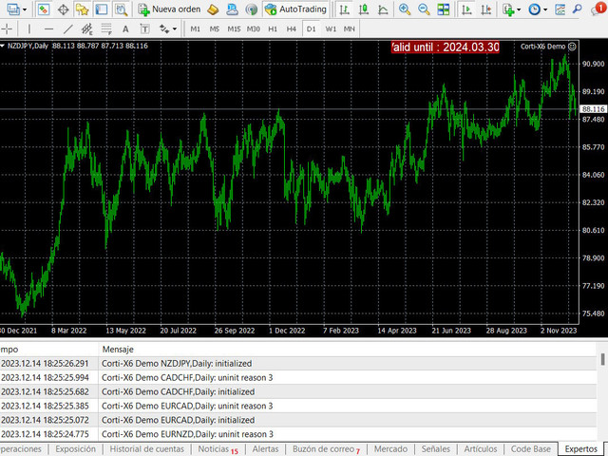Zoom out of the chart
This screenshot has width=608, height=456.
click(x=425, y=9)
